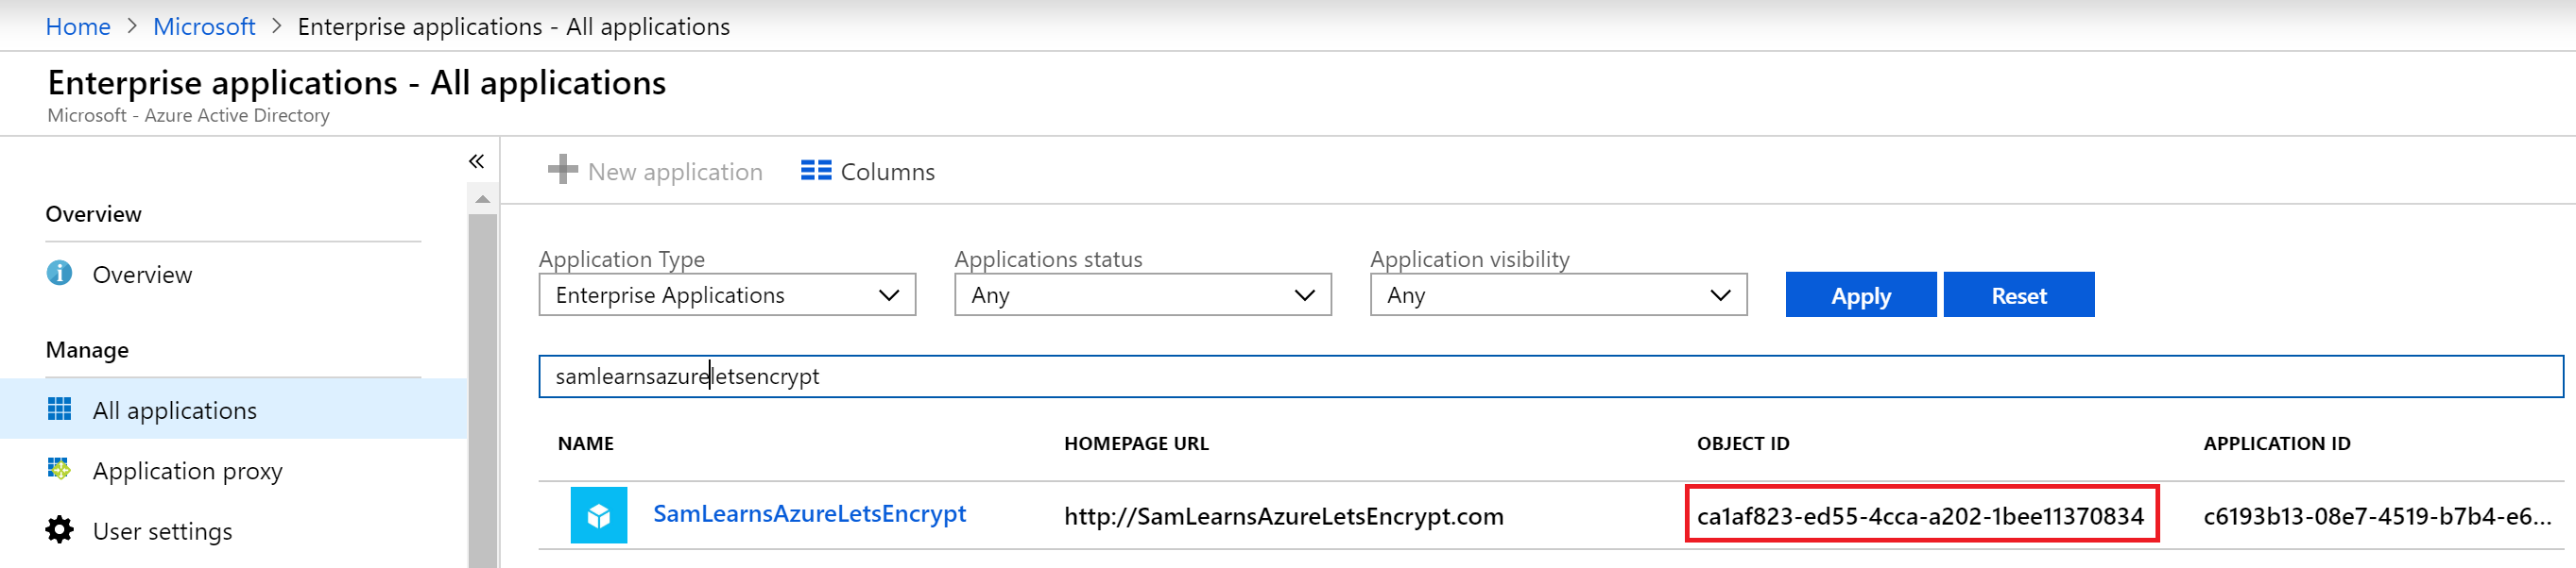
Task: Click the Columns layout icon
Action: pos(816,171)
